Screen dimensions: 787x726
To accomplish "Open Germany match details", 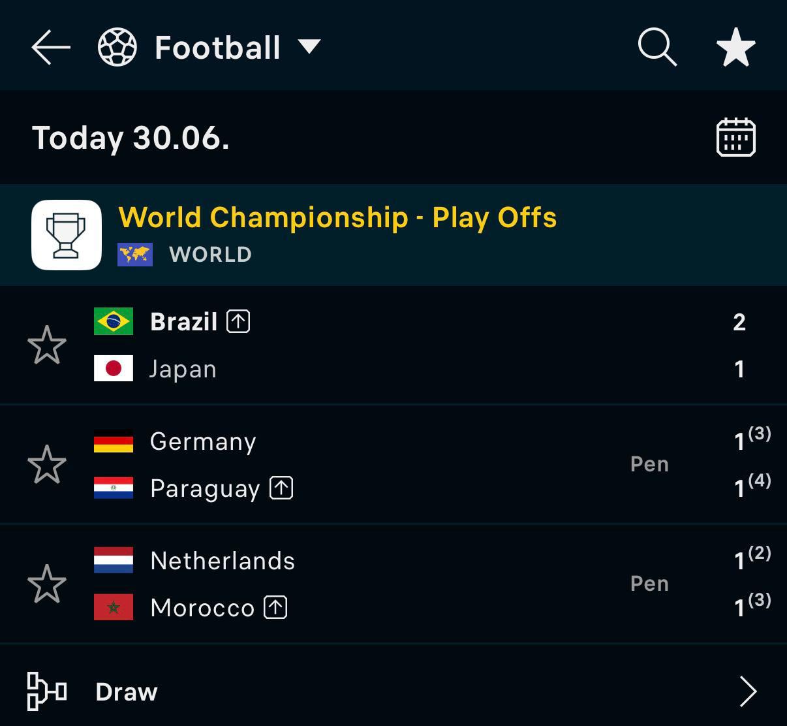I will click(x=393, y=464).
